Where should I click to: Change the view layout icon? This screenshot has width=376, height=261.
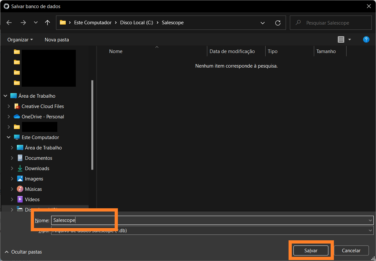coord(341,39)
